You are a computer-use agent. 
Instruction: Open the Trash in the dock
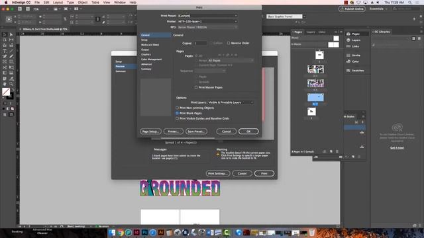(312, 232)
